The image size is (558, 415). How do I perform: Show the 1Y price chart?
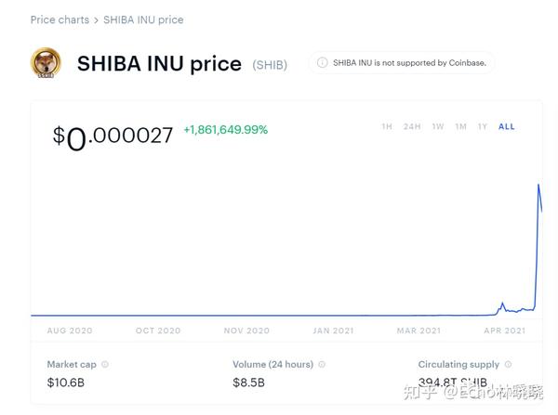pos(483,126)
